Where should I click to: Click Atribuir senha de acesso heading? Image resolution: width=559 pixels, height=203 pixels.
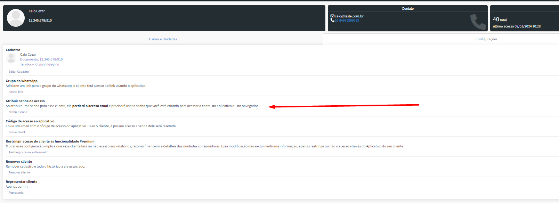point(25,101)
